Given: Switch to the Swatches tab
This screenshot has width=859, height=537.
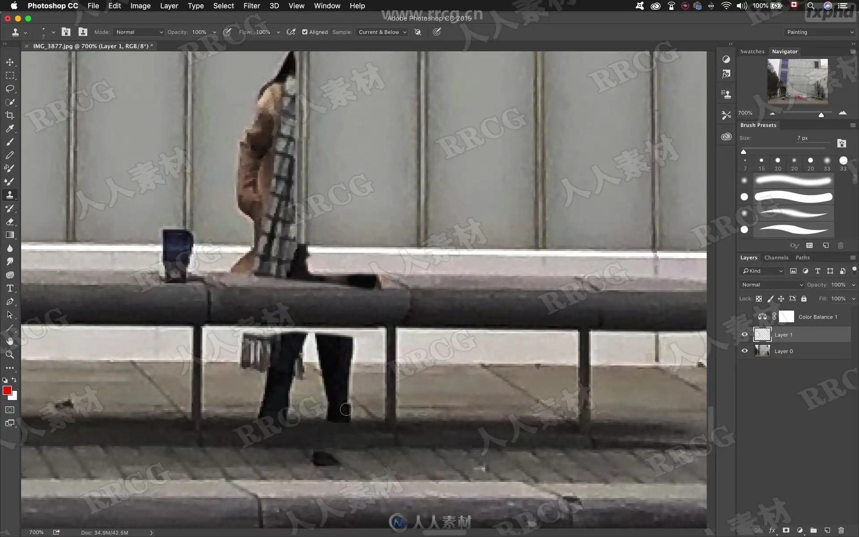Looking at the screenshot, I should tap(752, 51).
